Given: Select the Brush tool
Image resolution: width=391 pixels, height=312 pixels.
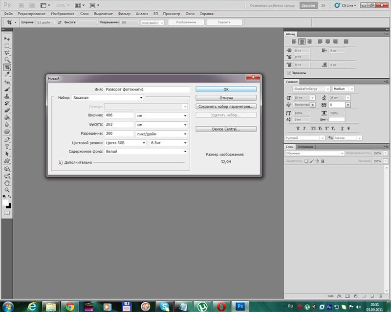Looking at the screenshot, I should click(x=7, y=89).
